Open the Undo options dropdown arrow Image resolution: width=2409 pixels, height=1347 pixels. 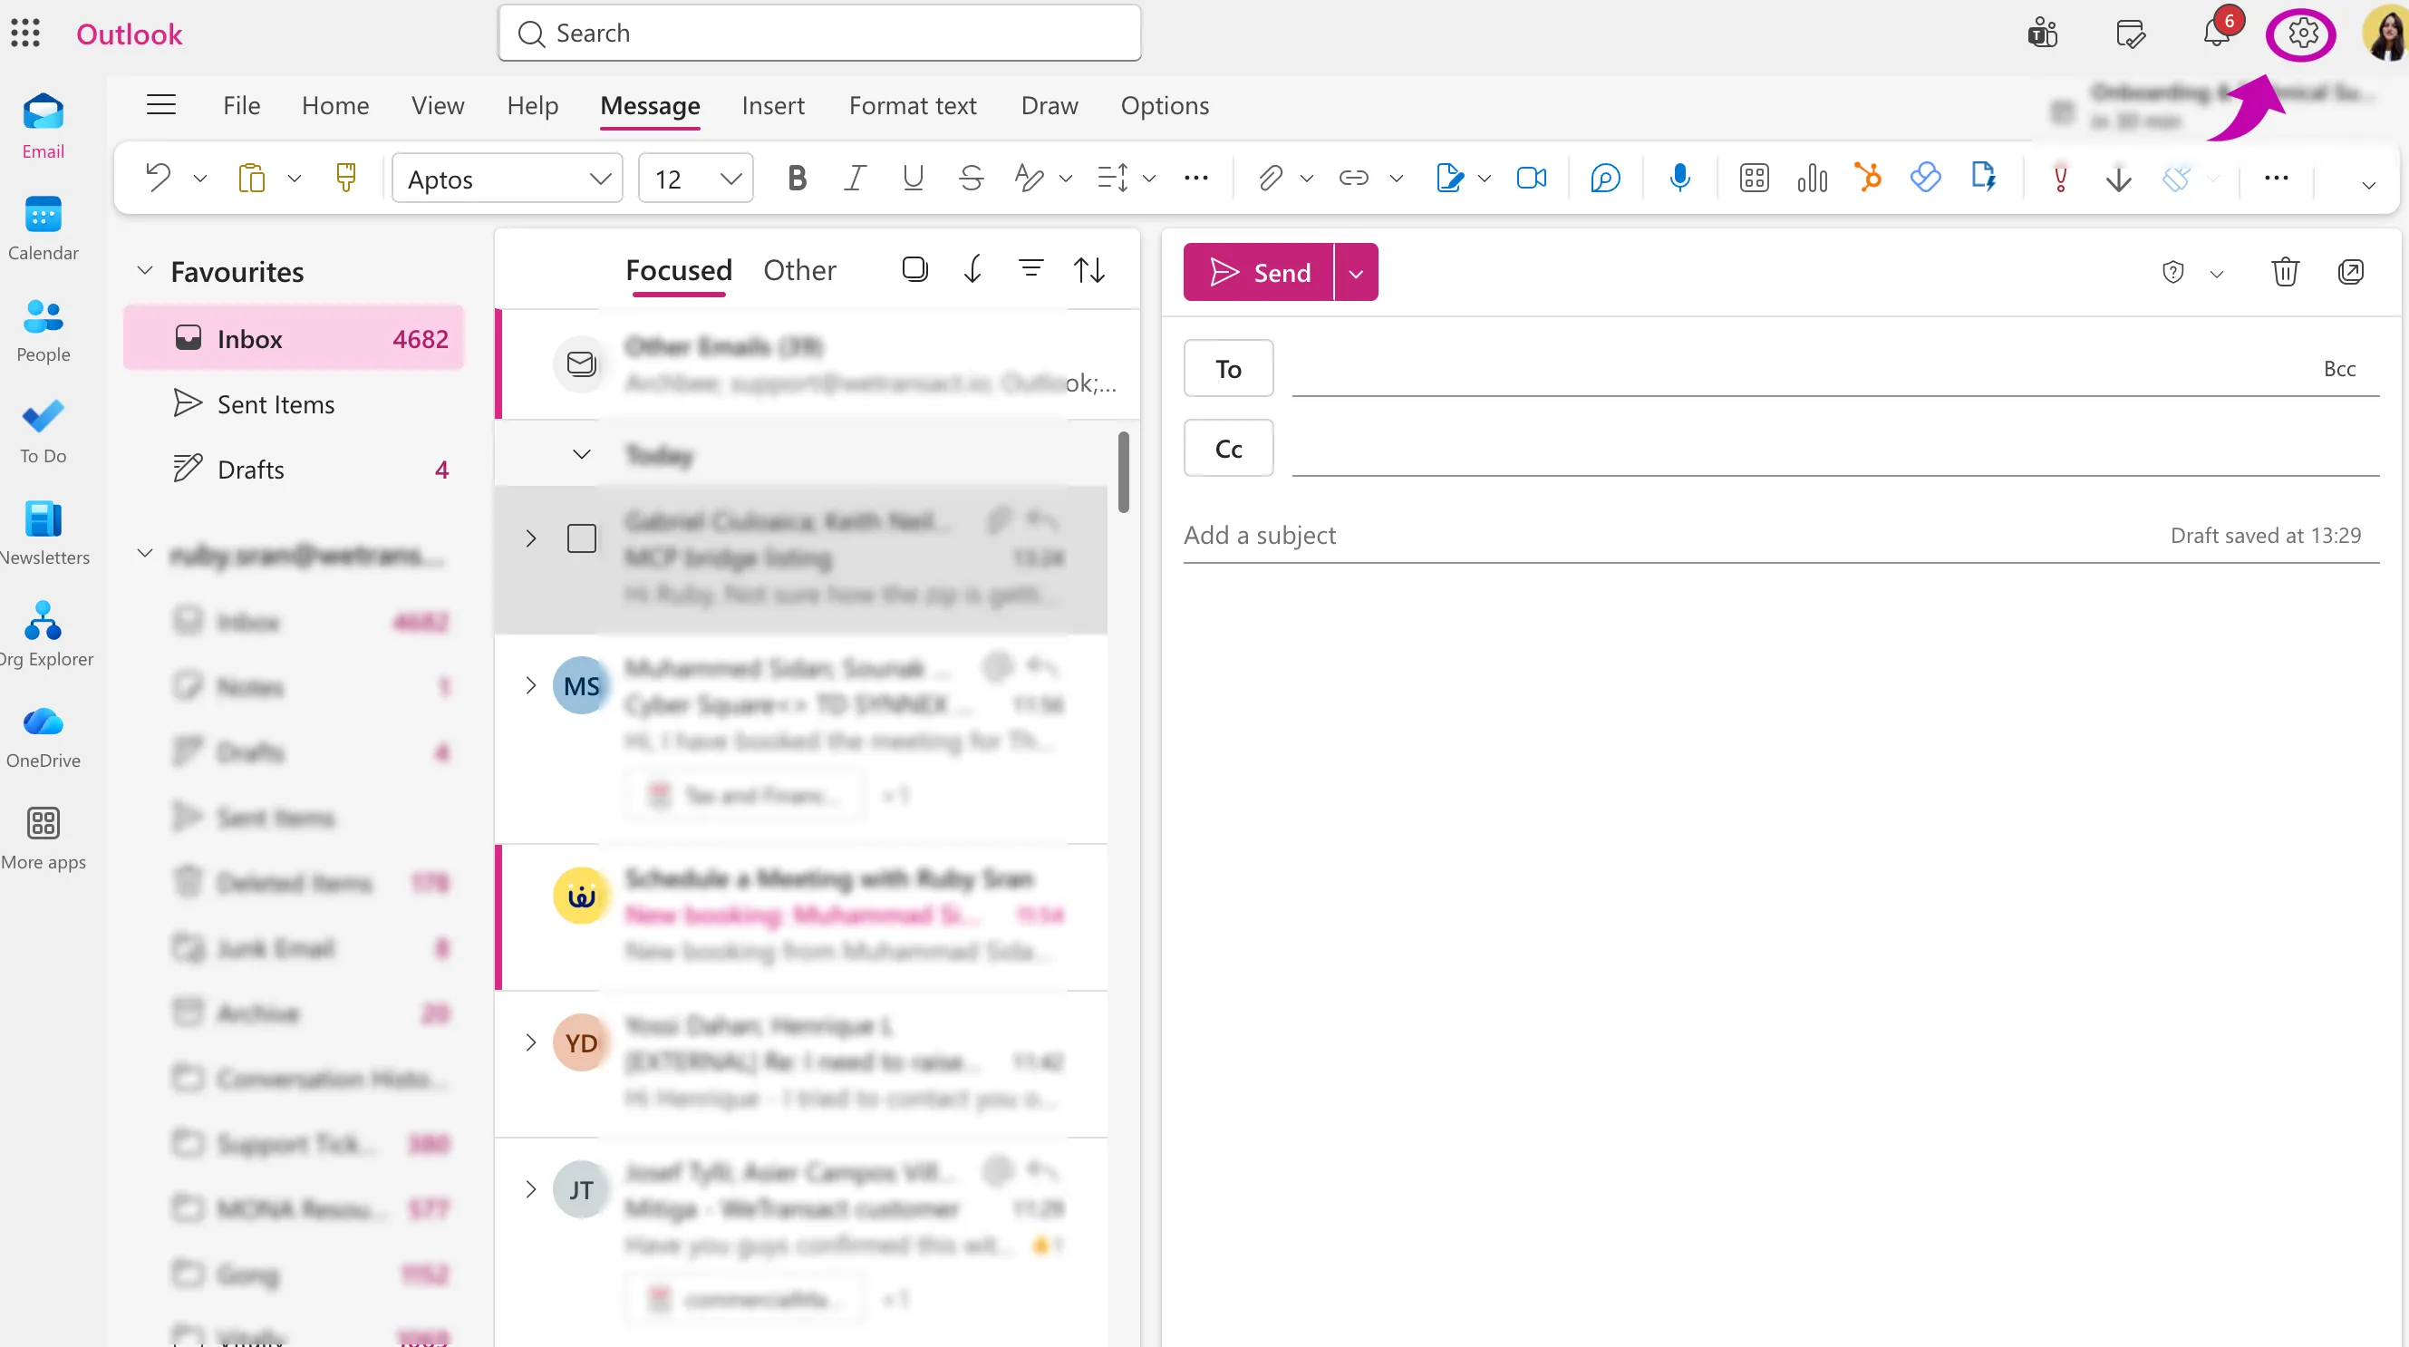pos(199,178)
